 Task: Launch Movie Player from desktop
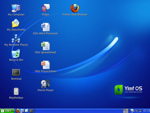pos(45,84)
